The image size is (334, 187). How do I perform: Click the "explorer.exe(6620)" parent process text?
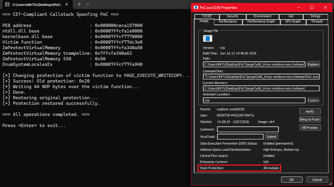pyautogui.click(x=231, y=109)
